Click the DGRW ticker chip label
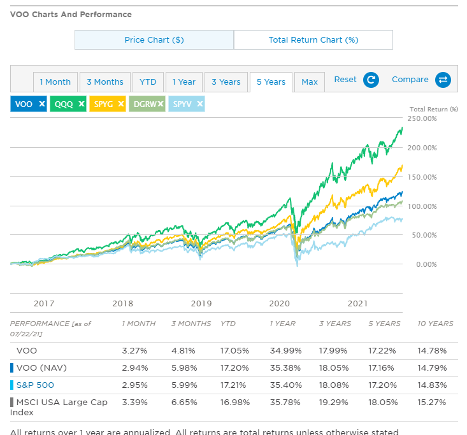 tap(145, 104)
